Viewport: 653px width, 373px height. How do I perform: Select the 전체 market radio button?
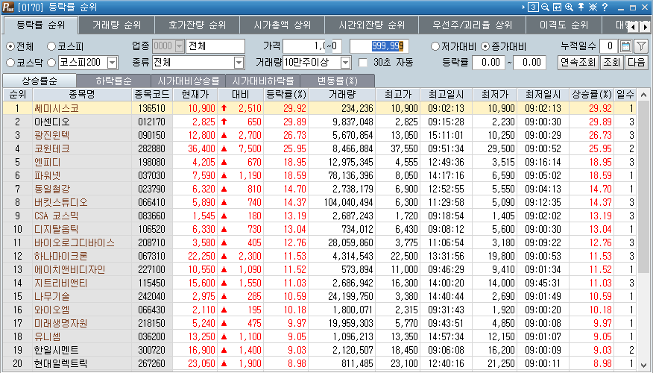pyautogui.click(x=10, y=46)
